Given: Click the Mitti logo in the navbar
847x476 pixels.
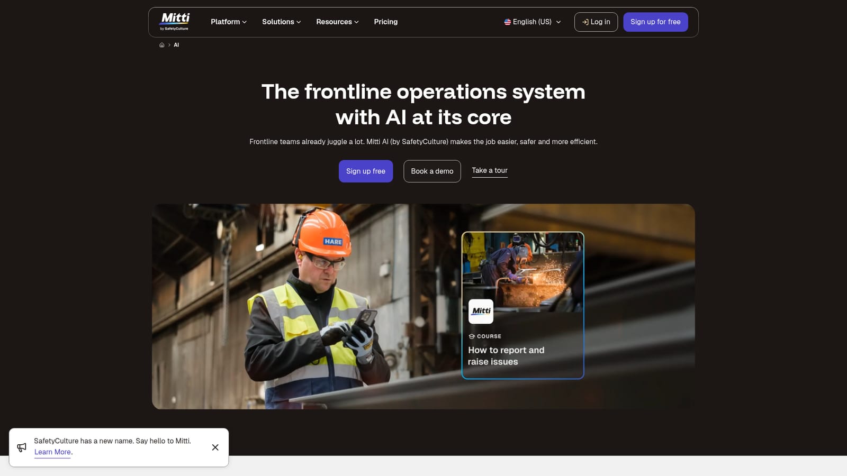Looking at the screenshot, I should tap(175, 22).
